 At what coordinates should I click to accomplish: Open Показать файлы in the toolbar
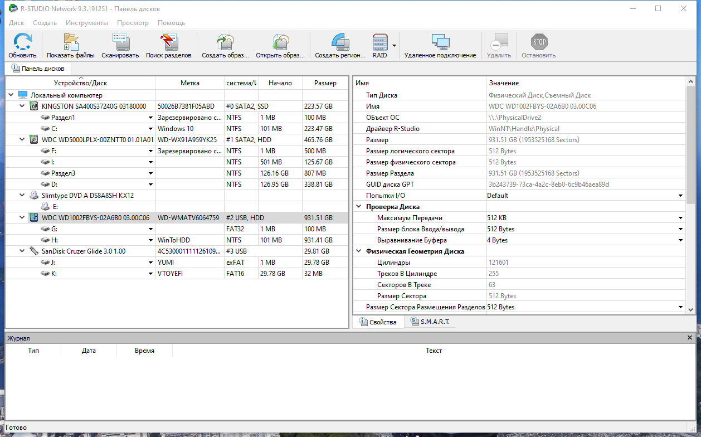pos(71,42)
